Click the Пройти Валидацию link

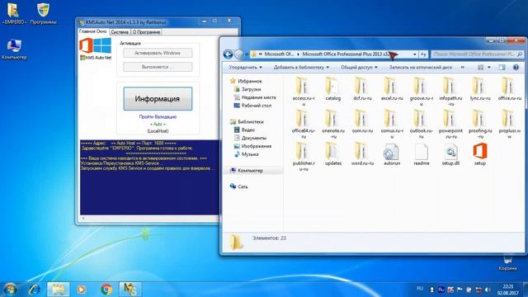click(158, 117)
